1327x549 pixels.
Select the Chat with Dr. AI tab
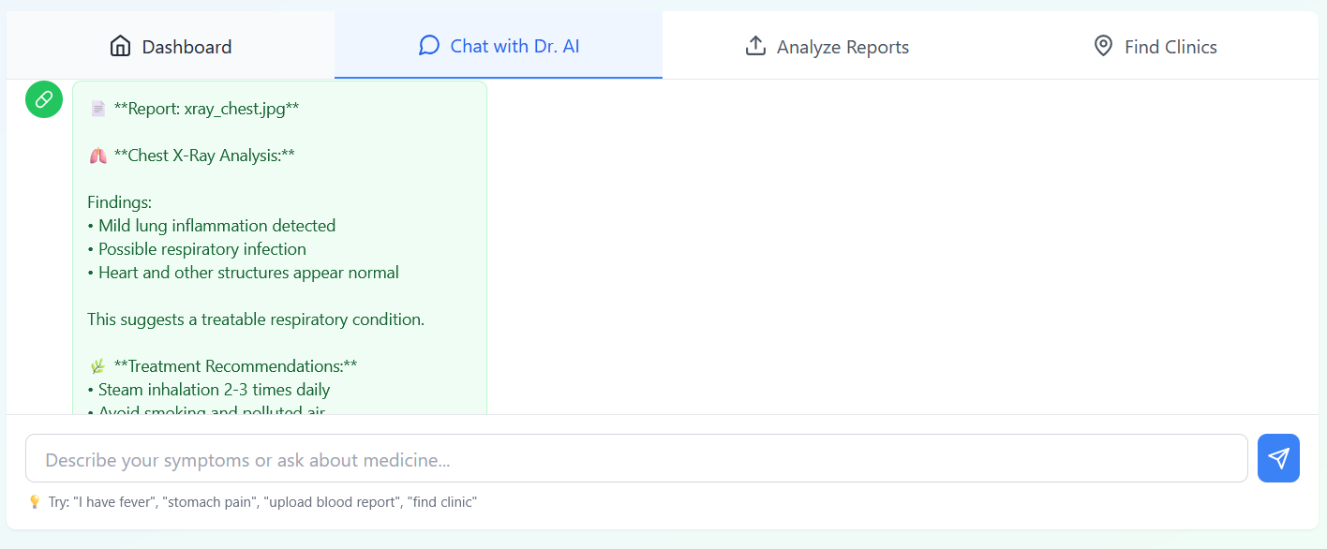[x=498, y=45]
